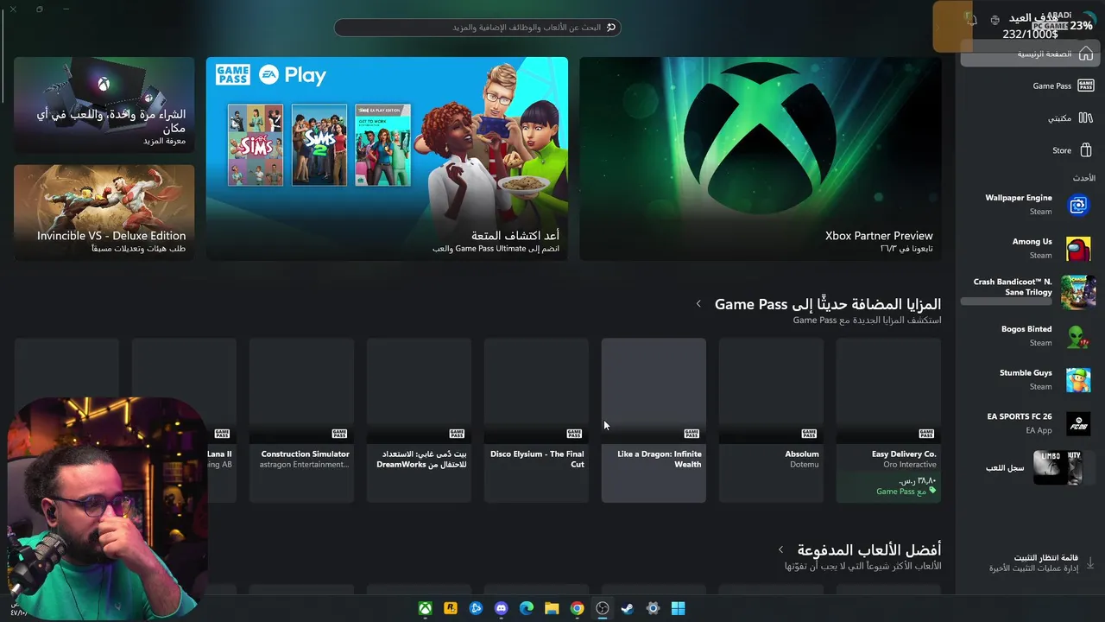The width and height of the screenshot is (1105, 622).
Task: Click the home icon in the sidebar
Action: tap(1086, 54)
